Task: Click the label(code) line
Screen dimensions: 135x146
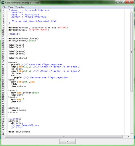Action: tap(16, 45)
